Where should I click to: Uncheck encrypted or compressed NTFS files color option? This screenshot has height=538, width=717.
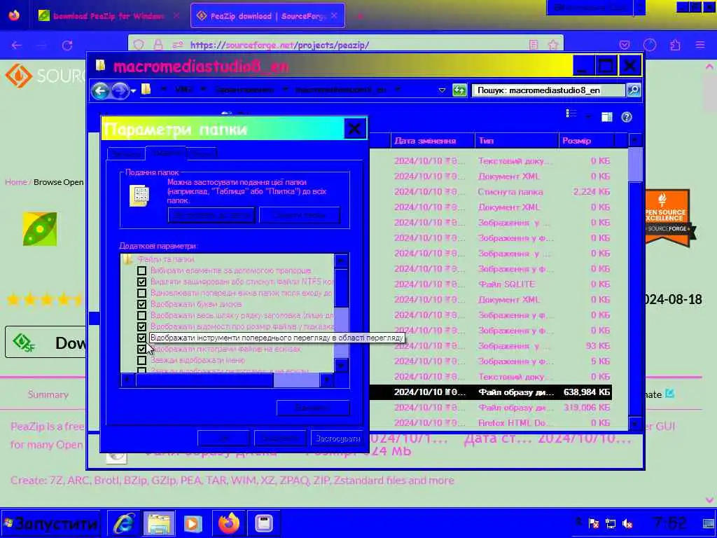click(x=141, y=282)
